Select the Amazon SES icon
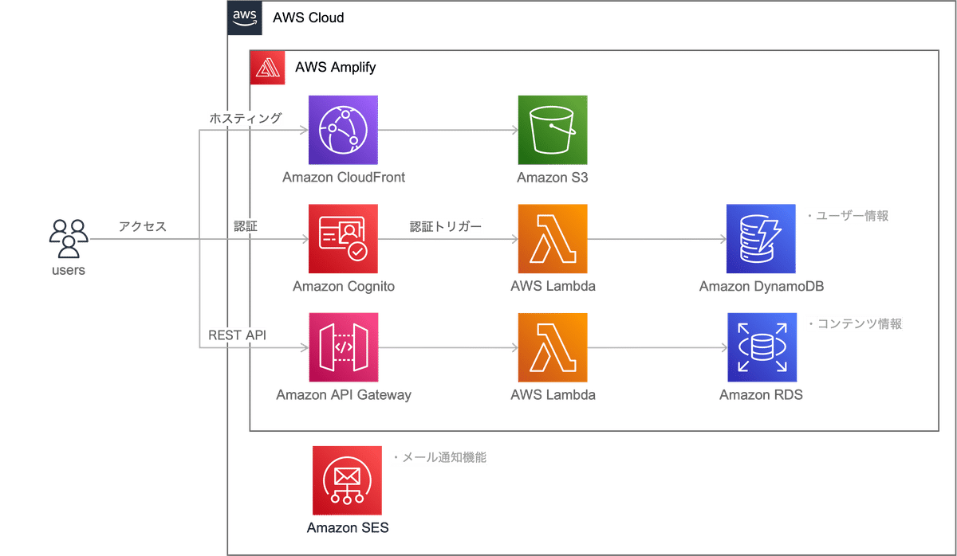 coord(348,480)
